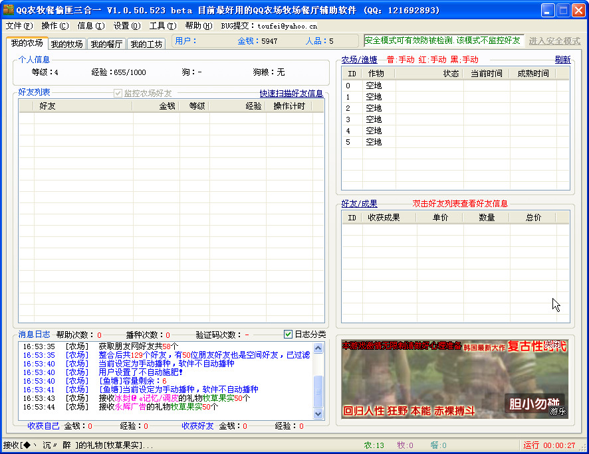
Task: Toggle 监控农场好友 checkbox
Action: point(118,93)
